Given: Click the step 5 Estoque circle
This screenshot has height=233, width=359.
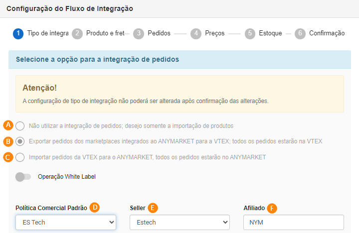Looking at the screenshot, I should pyautogui.click(x=250, y=33).
